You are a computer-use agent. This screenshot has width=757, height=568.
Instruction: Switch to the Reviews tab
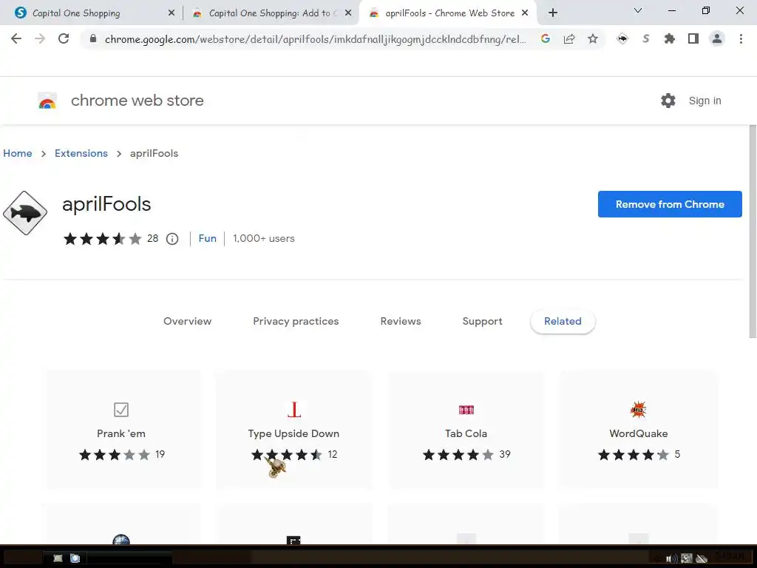pos(401,321)
